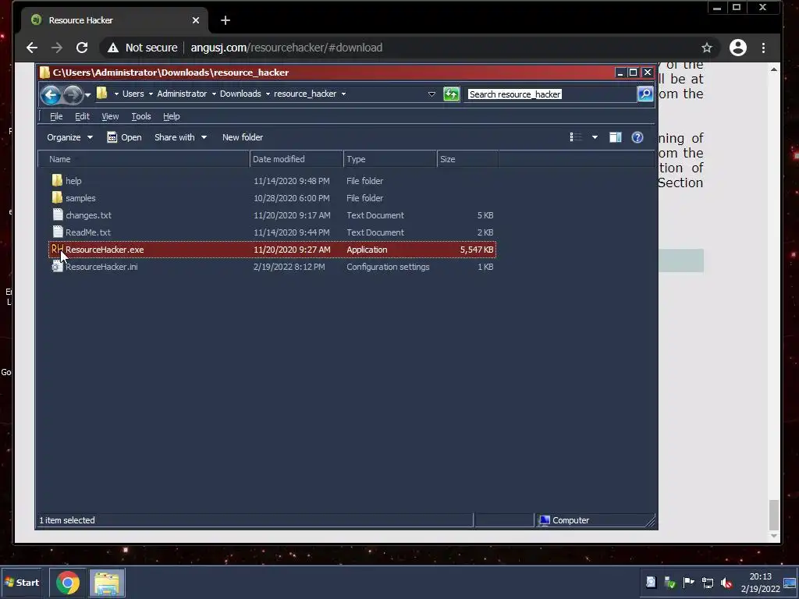Go back using Explorer's blue back arrow
Image resolution: width=799 pixels, height=599 pixels.
coord(51,94)
